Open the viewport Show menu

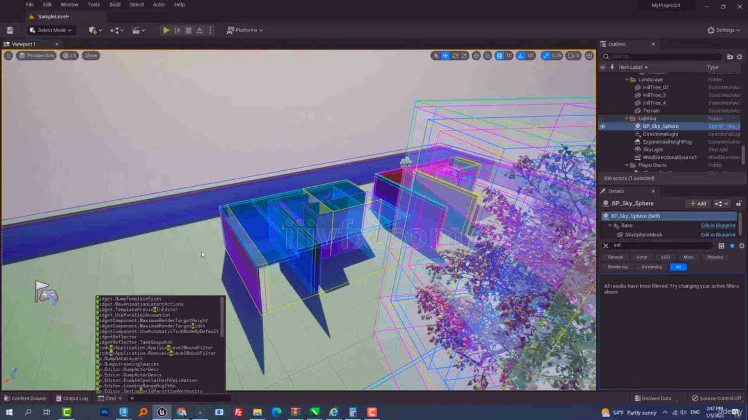(91, 56)
